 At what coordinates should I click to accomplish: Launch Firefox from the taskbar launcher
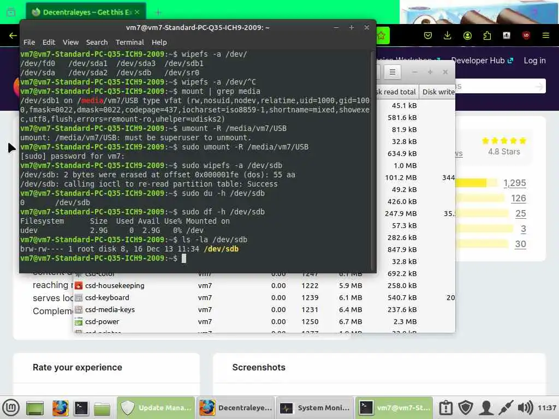(x=60, y=408)
